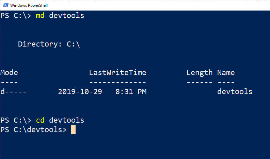Click the Mode column header
Viewport: 270px width, 159px height.
[x=9, y=72]
